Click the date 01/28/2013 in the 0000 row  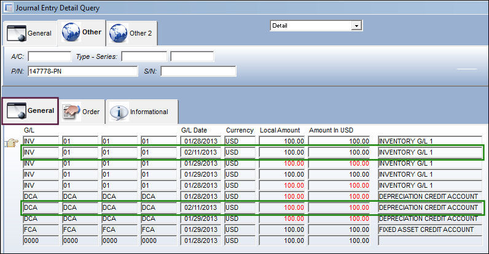click(x=200, y=241)
